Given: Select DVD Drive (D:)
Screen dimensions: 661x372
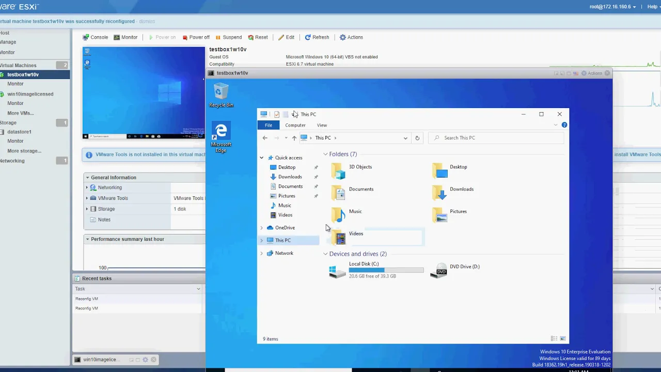Looking at the screenshot, I should click(455, 270).
